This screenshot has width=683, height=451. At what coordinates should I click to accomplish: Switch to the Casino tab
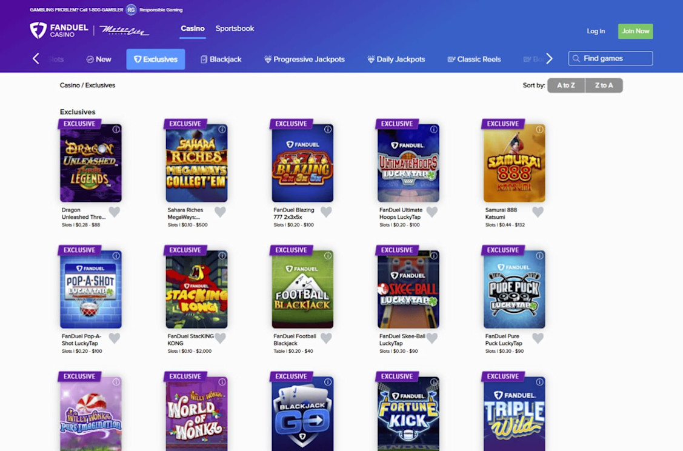[193, 28]
